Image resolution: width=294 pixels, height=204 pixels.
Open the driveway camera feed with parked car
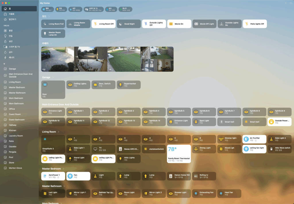point(57,59)
